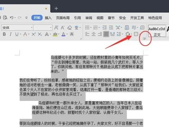Viewport: 169px width, 127px height.
Task: Click the borders icon
Action: click(136, 34)
